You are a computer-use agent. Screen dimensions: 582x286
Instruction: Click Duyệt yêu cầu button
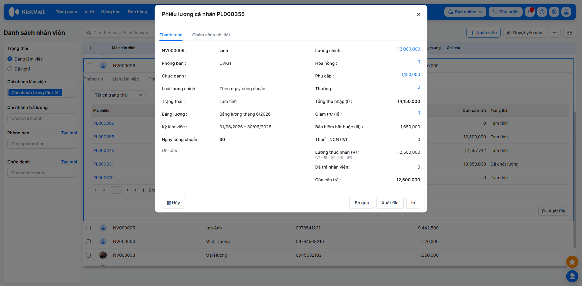coord(525,33)
